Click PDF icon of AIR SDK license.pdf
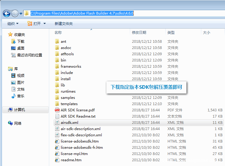225x166 pixels. (57, 110)
